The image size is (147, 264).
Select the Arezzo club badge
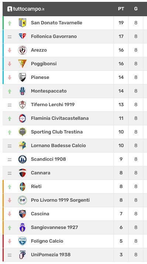point(22,50)
